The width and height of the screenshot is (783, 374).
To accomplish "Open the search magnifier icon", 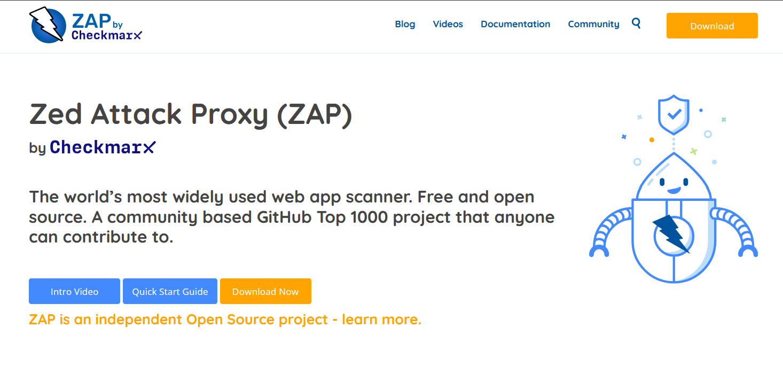I will [636, 24].
